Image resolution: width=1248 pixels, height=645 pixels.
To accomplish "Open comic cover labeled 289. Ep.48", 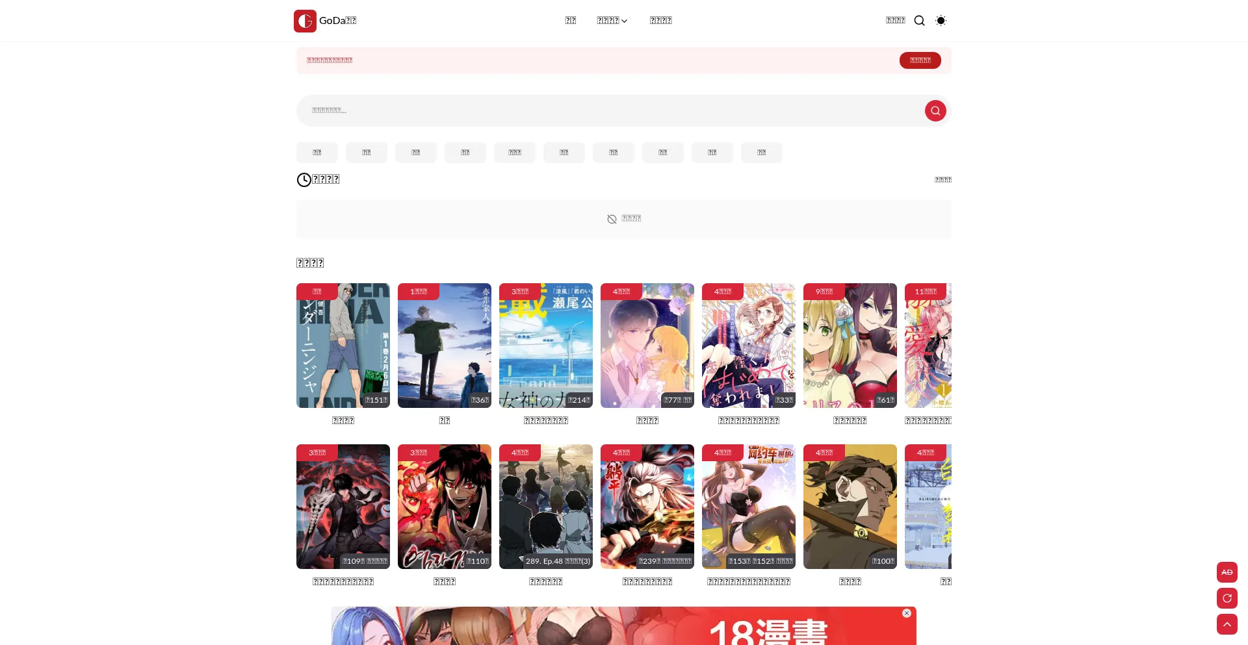I will [x=546, y=507].
